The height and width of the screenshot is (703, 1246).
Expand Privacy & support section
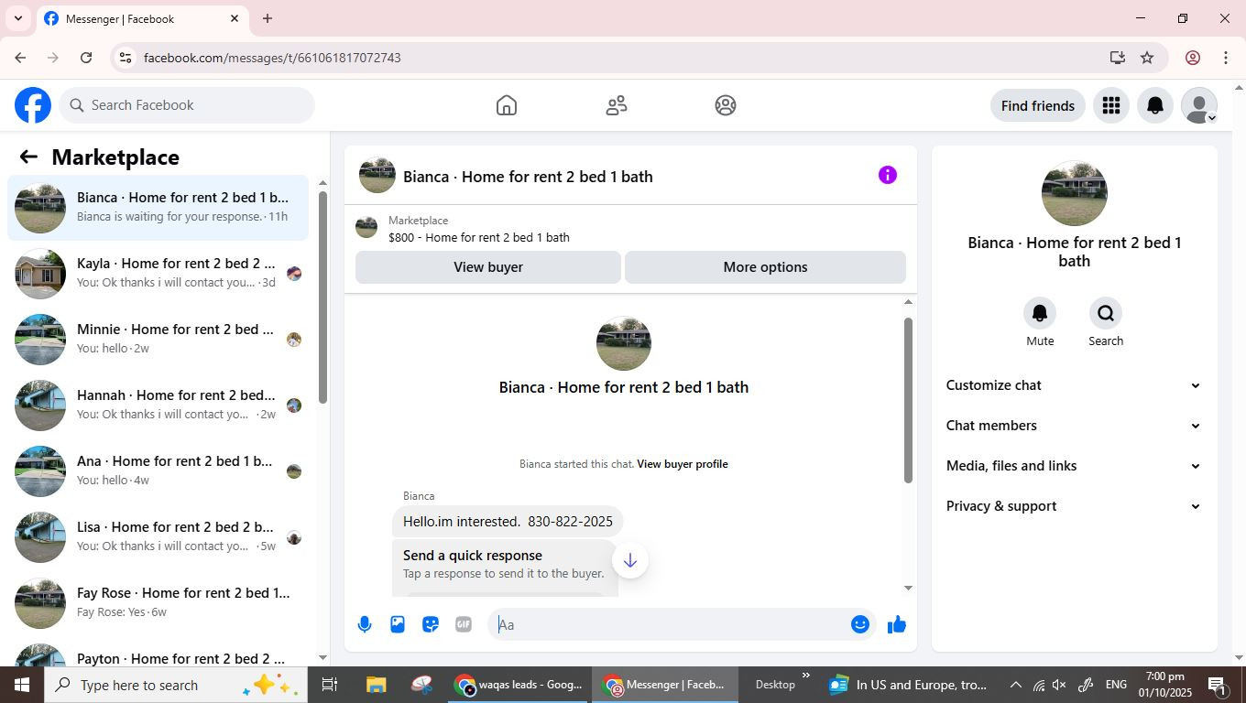1074,506
